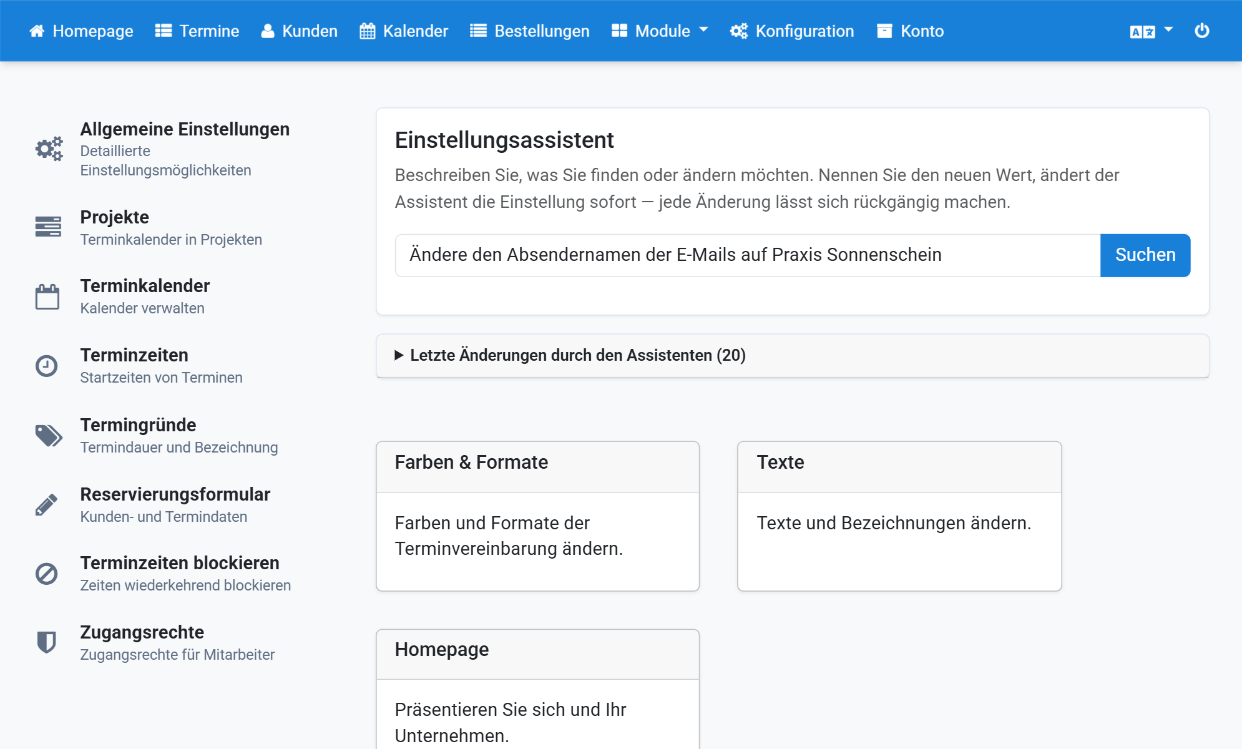This screenshot has width=1242, height=749.
Task: Click the tags icon for Termingründe
Action: click(49, 436)
